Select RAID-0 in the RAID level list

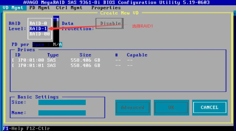point(38,23)
